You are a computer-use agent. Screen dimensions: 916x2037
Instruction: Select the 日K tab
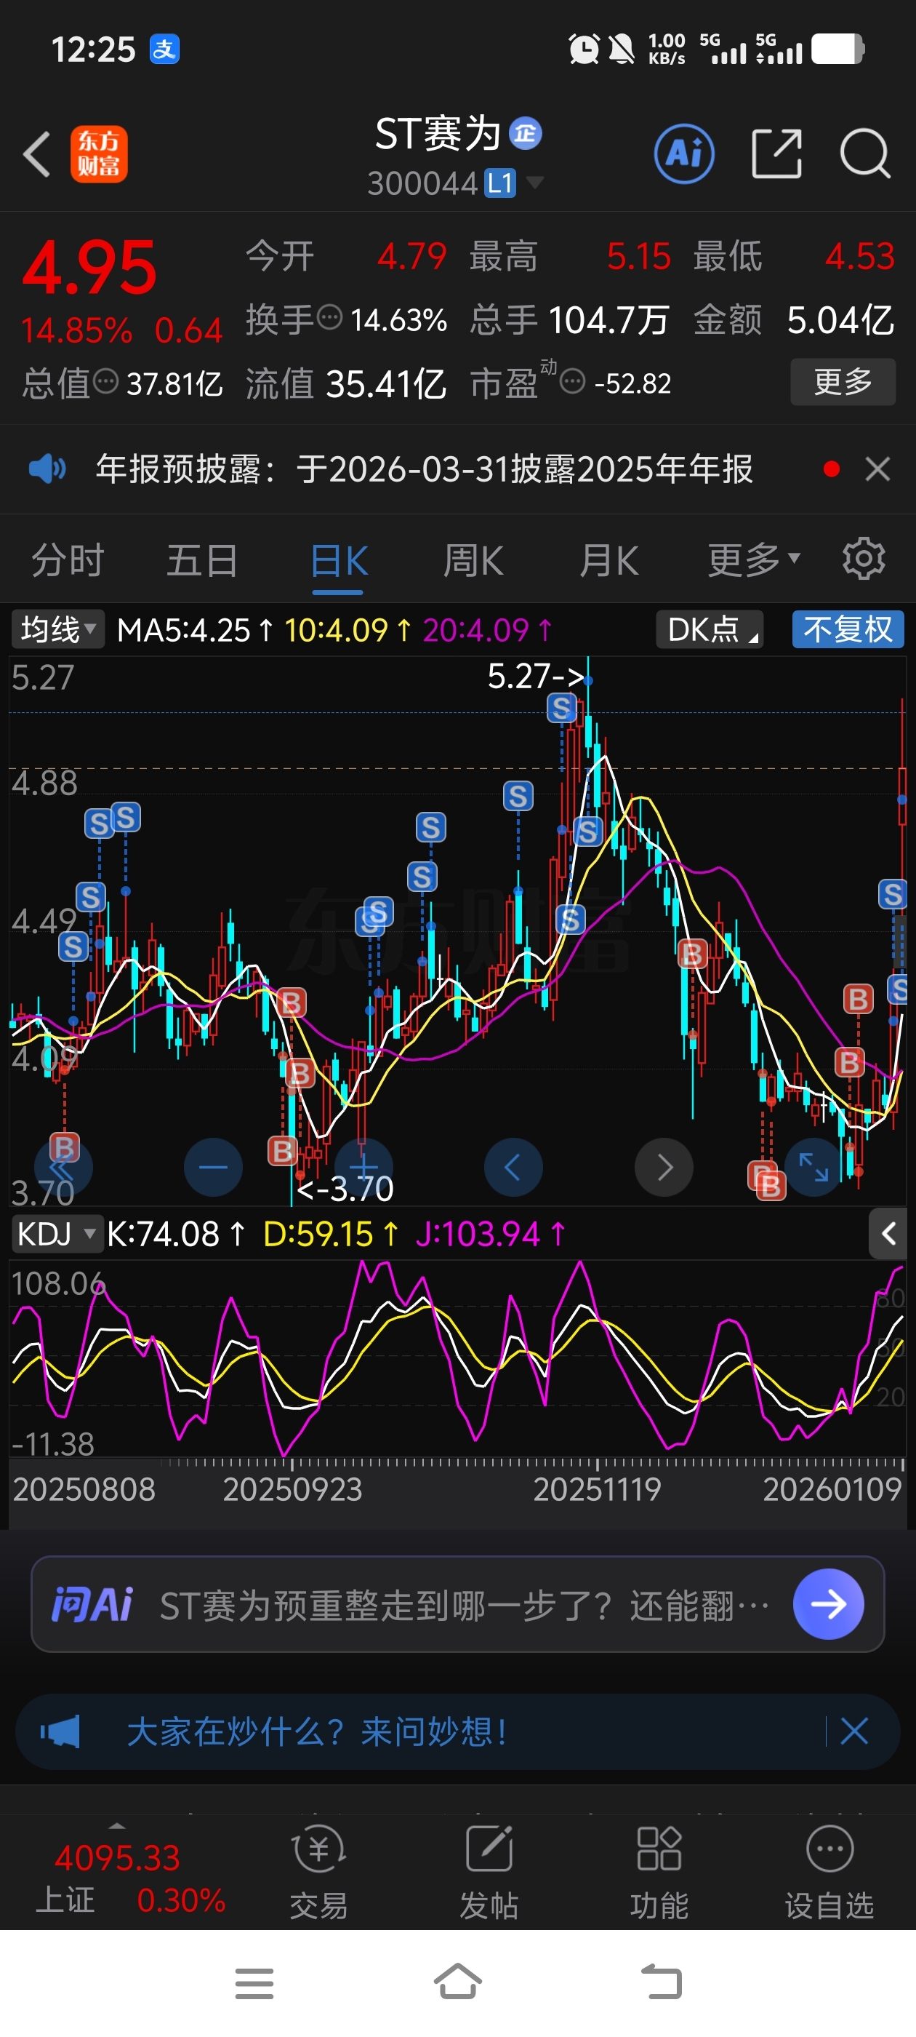[x=339, y=562]
